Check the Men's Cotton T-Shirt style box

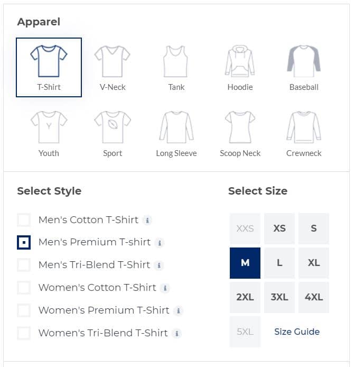24,220
